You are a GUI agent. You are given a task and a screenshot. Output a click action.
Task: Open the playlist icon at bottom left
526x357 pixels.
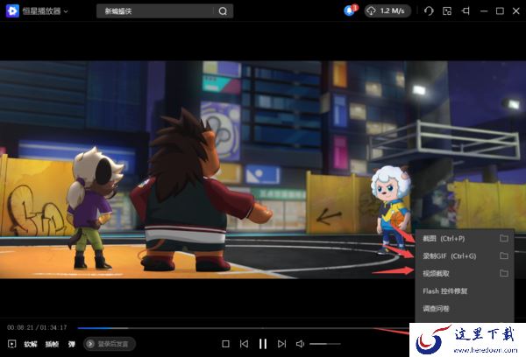(12, 344)
